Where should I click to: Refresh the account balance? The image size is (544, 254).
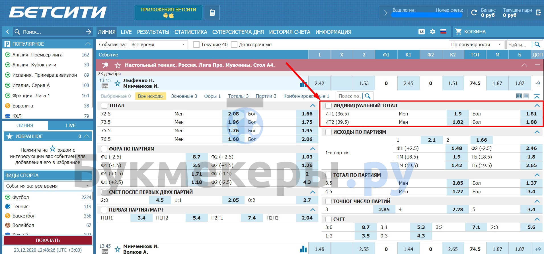474,13
